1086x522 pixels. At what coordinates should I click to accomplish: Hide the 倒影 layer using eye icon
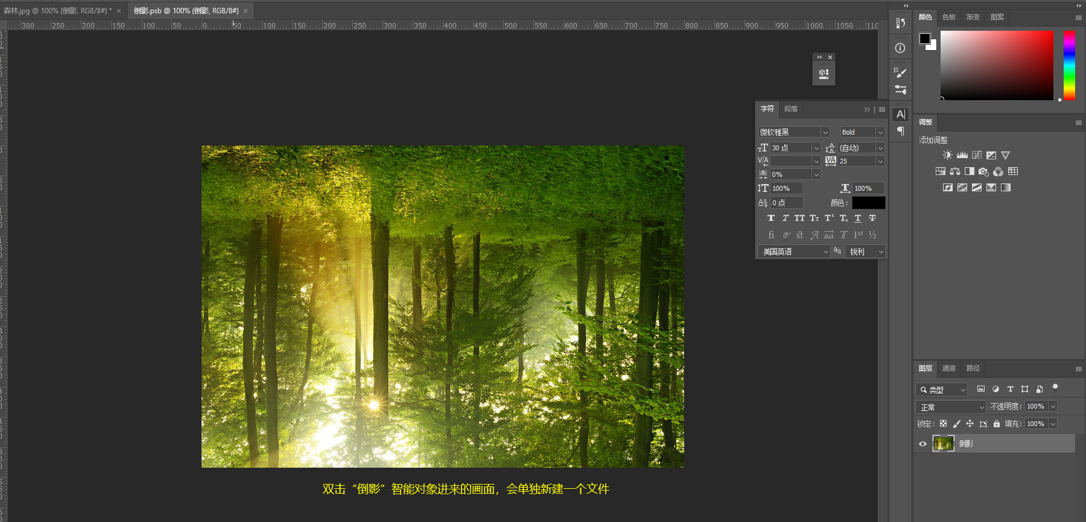click(x=922, y=444)
